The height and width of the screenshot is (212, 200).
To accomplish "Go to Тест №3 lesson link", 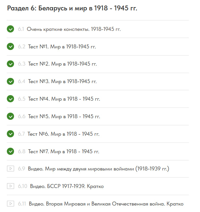I will click(x=62, y=81).
